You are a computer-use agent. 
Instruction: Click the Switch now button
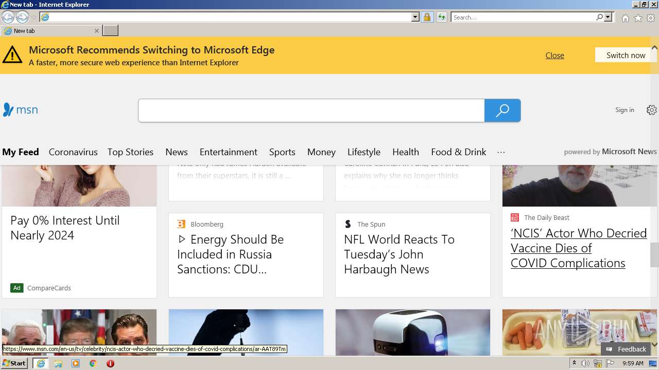[626, 55]
